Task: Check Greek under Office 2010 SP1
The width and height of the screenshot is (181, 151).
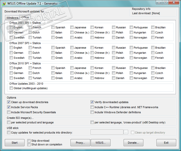Action: pyautogui.click(x=53, y=78)
